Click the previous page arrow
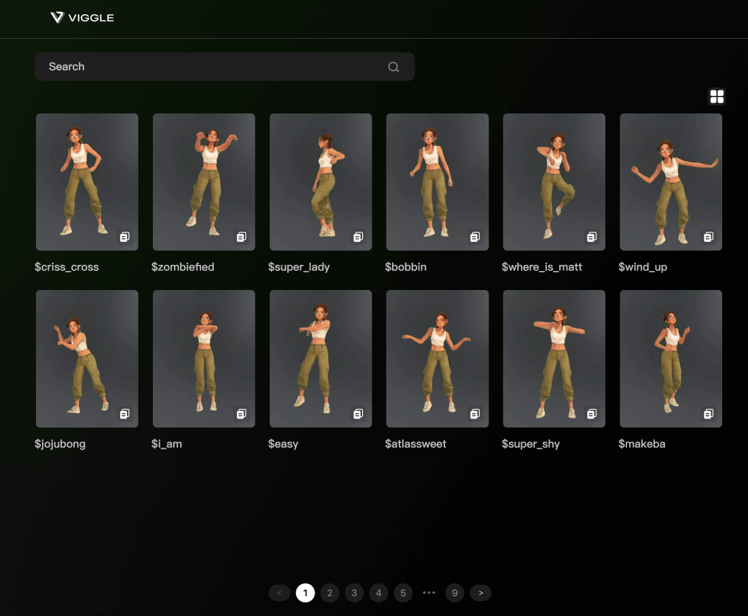 (x=279, y=593)
